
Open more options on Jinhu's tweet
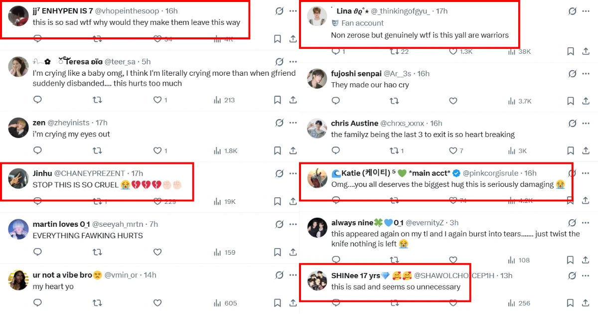click(293, 173)
